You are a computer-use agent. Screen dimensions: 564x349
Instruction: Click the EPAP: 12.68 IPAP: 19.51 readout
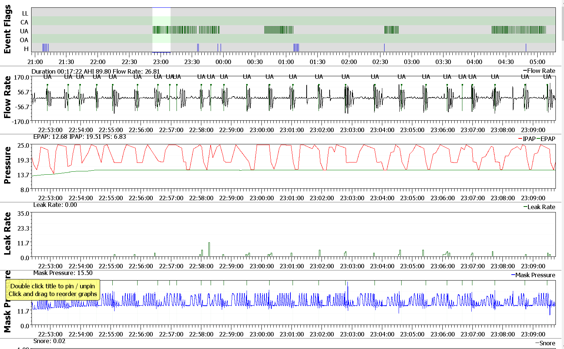click(x=80, y=137)
